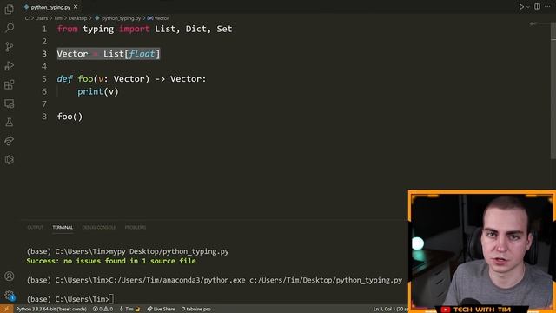Run the Python file with play icon
The image size is (556, 313).
click(x=521, y=7)
